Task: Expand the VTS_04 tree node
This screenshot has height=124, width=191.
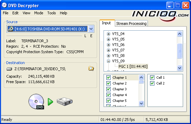Action: pos(108,34)
